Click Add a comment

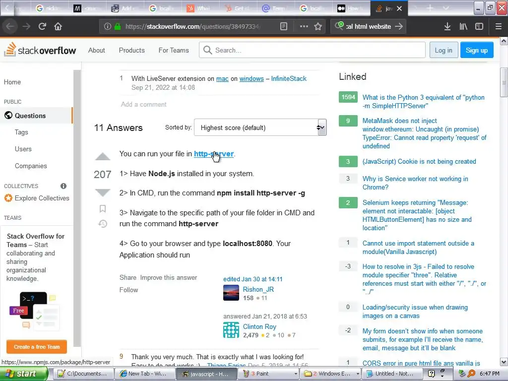click(x=143, y=104)
